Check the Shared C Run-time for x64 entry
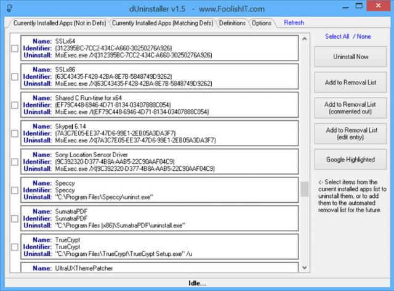394x291 pixels. click(x=15, y=105)
